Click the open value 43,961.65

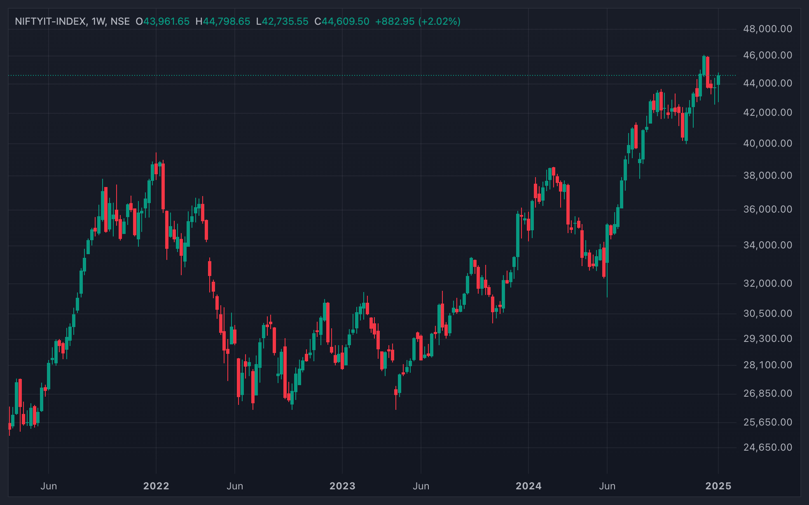(166, 21)
